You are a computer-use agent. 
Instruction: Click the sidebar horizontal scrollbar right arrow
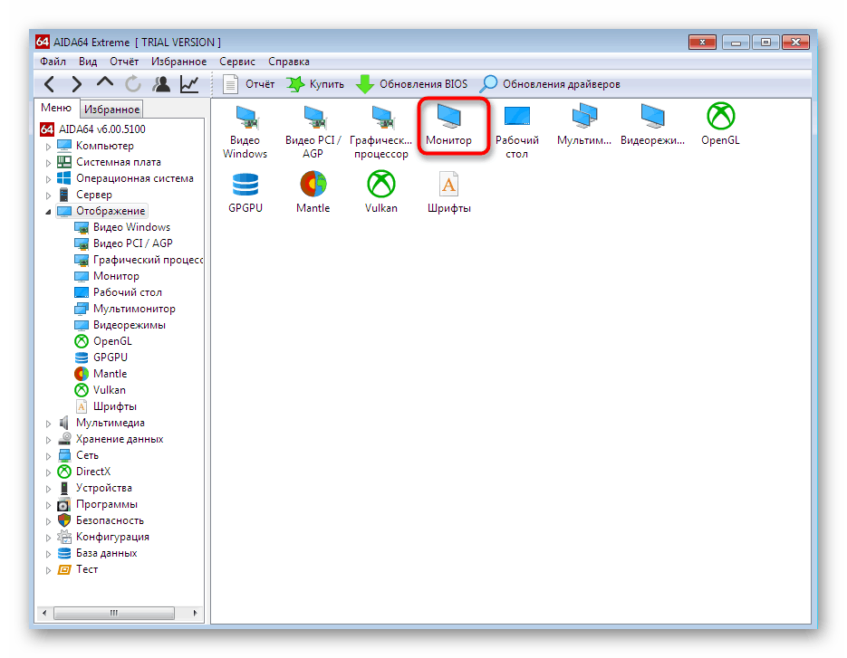coord(196,613)
